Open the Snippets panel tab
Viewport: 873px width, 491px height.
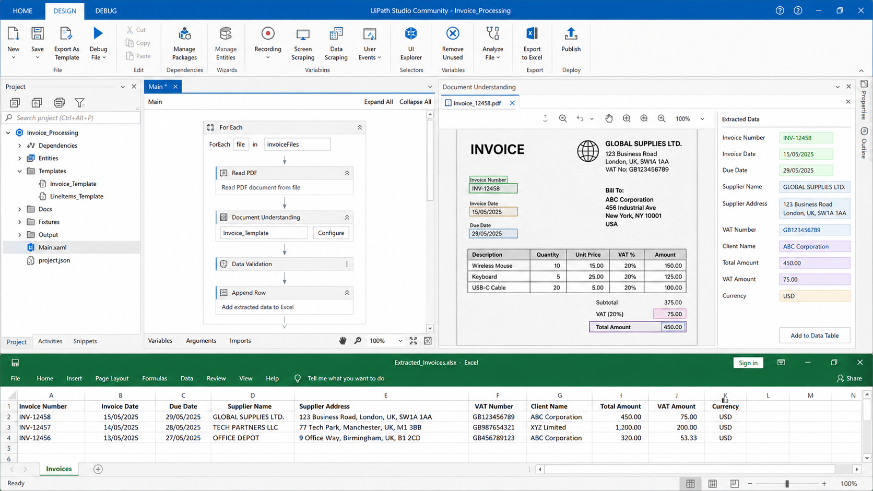(85, 341)
